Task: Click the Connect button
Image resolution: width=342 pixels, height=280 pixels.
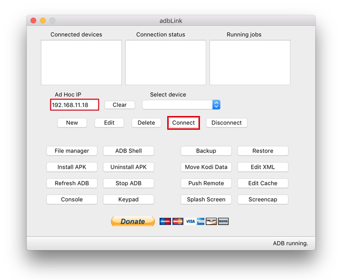Action: click(x=183, y=123)
